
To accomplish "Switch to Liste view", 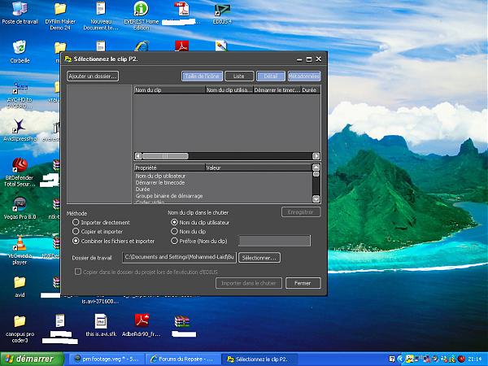I will tap(238, 76).
